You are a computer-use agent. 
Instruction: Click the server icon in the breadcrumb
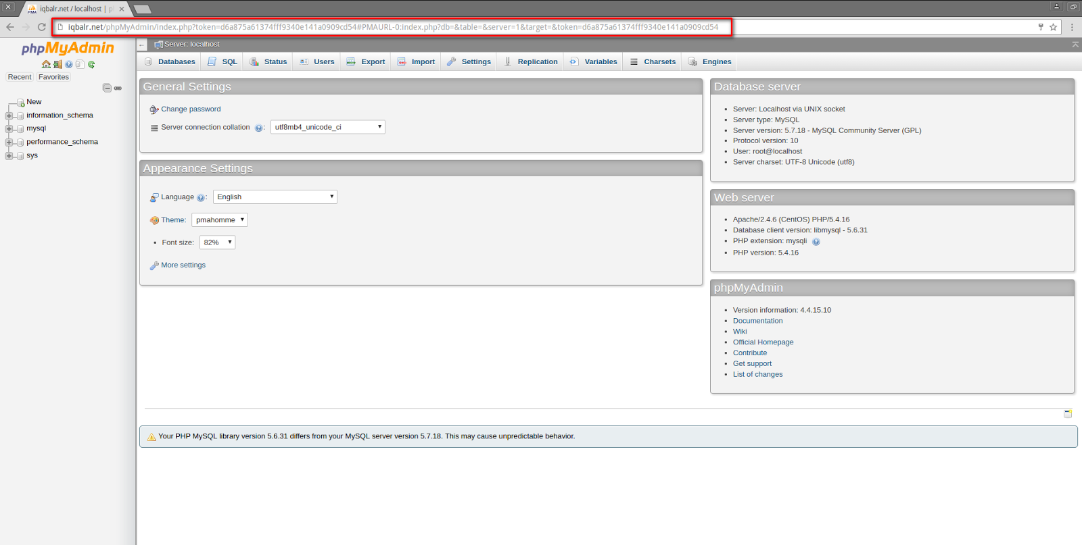click(x=158, y=45)
